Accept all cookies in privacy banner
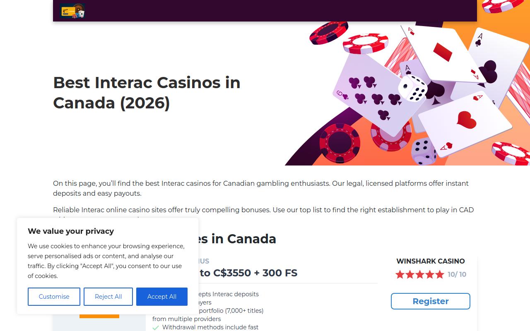The image size is (530, 331). point(162,297)
